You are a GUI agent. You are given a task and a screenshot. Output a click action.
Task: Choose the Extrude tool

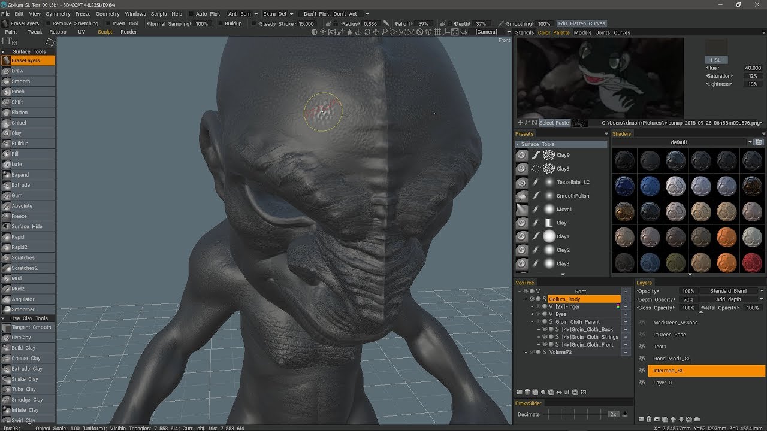point(28,185)
